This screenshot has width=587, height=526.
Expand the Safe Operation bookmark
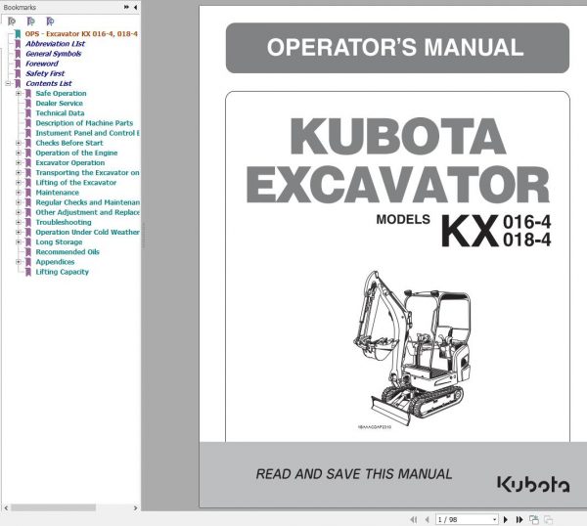pyautogui.click(x=19, y=94)
